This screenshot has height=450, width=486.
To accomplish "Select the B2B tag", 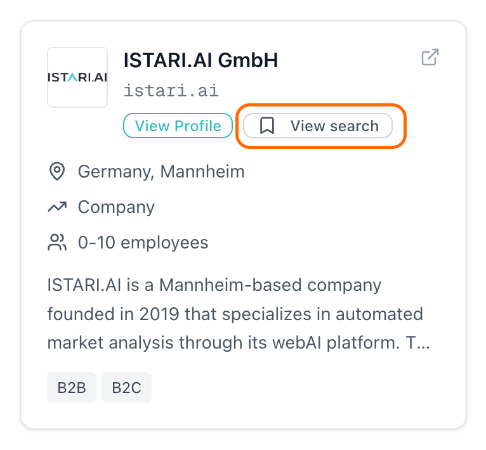I will pos(72,387).
